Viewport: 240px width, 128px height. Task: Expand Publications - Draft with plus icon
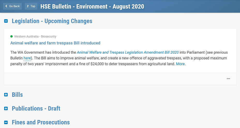coord(6,108)
